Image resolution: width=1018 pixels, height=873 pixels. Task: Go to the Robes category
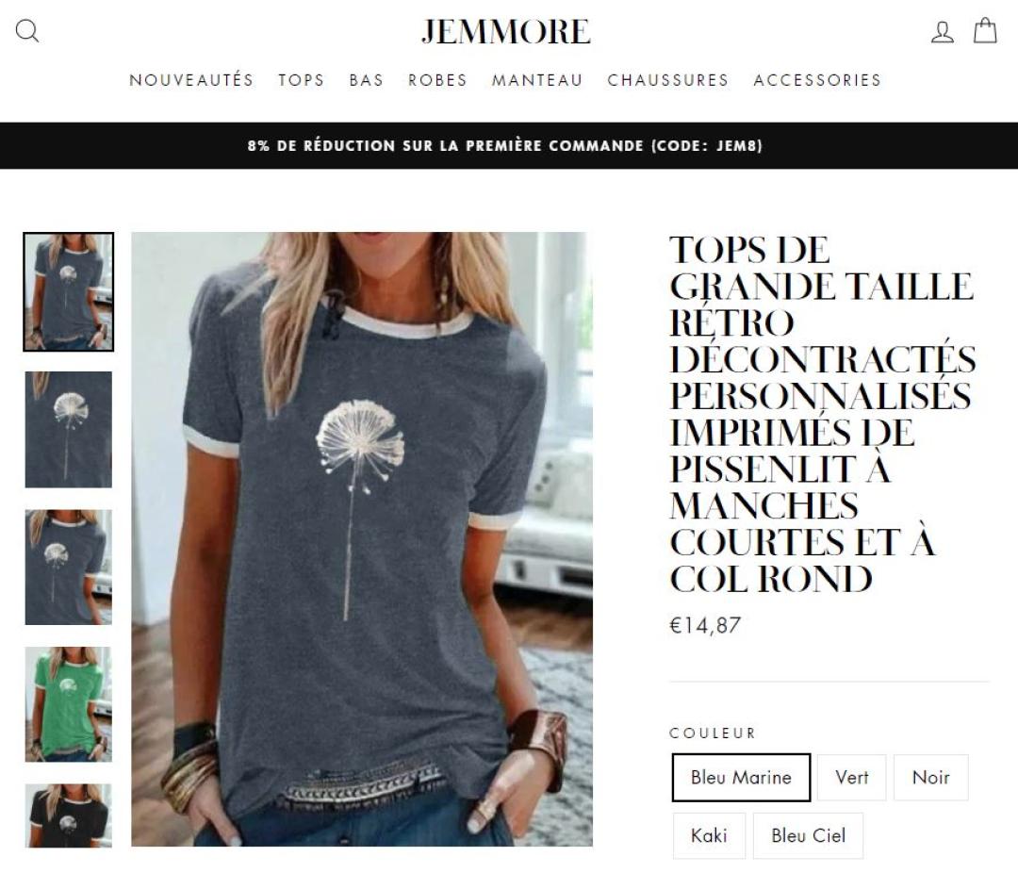[x=437, y=80]
